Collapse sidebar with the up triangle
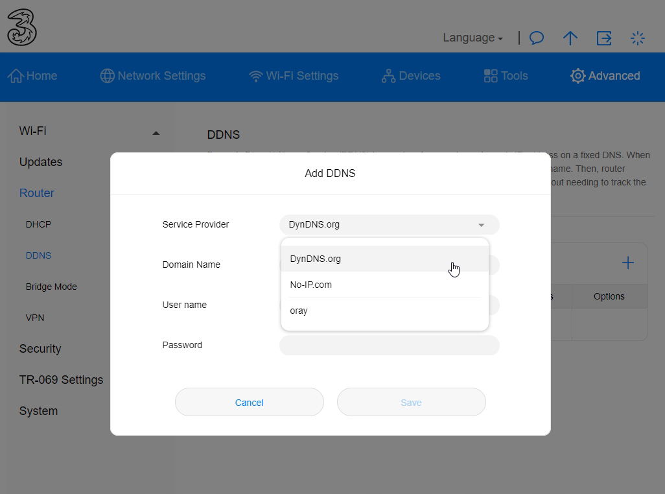 (156, 133)
